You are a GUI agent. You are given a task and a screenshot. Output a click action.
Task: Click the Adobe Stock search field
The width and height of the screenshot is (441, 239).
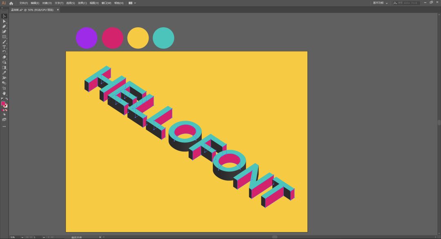(407, 3)
